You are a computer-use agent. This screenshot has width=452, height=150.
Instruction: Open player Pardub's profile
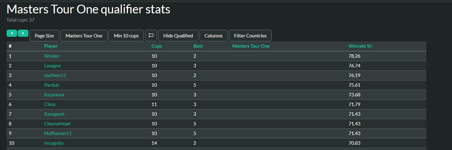click(52, 85)
